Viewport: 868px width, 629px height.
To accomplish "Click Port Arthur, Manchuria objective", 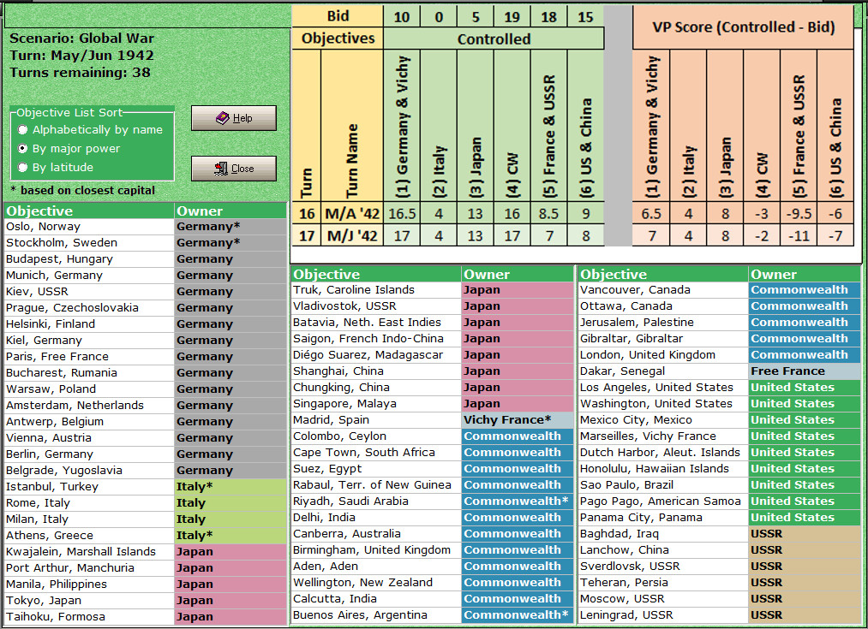I will 145,568.
